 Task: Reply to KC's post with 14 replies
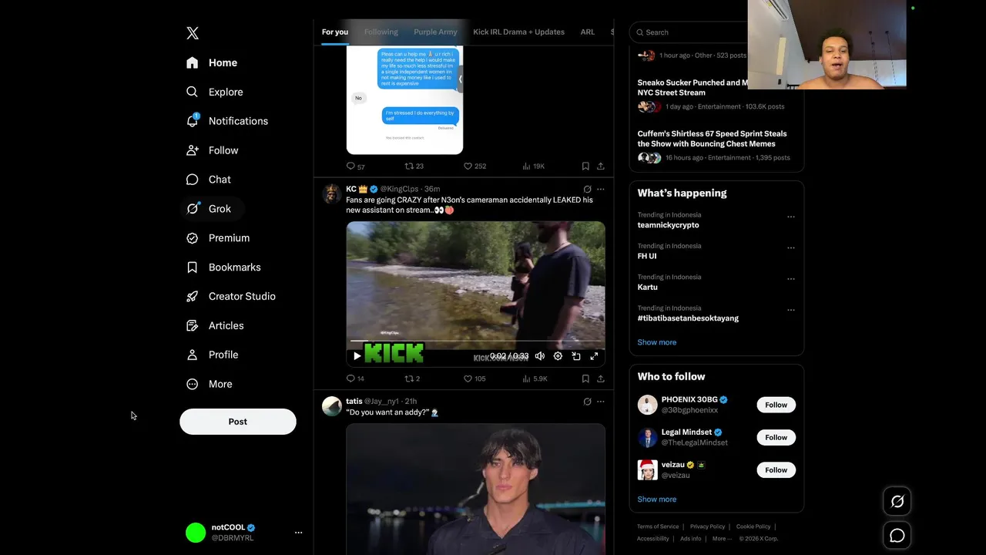[355, 378]
